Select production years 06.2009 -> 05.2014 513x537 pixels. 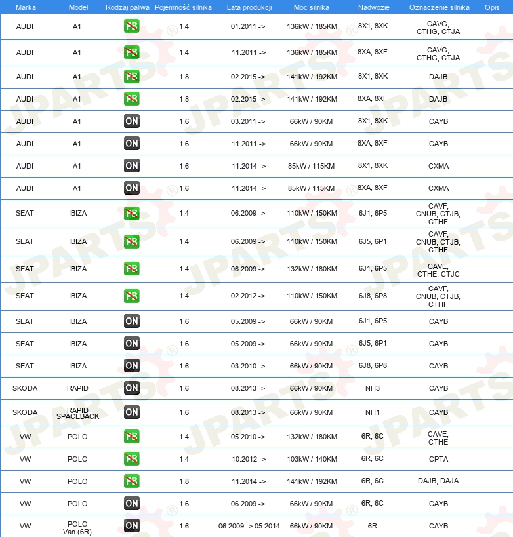point(249,526)
